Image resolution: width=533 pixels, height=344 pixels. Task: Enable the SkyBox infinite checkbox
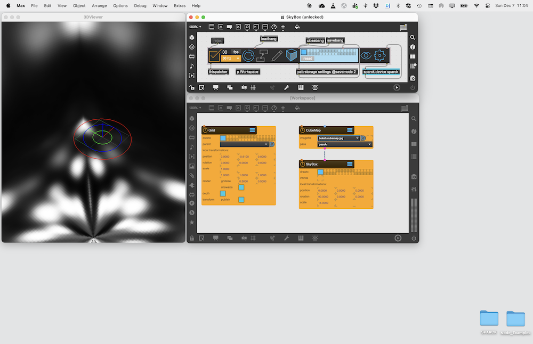320,178
